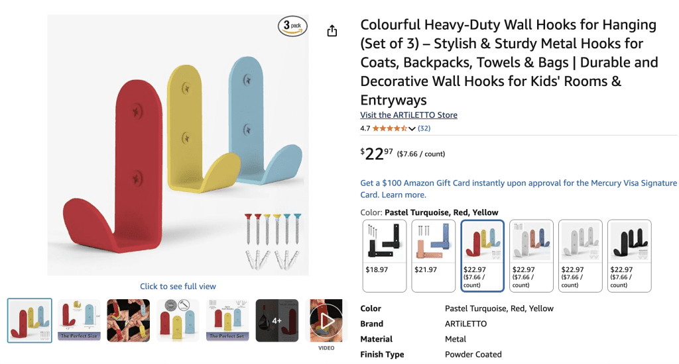
Task: Select first red-yellow-blue hooks thumbnail
Action: coord(29,320)
